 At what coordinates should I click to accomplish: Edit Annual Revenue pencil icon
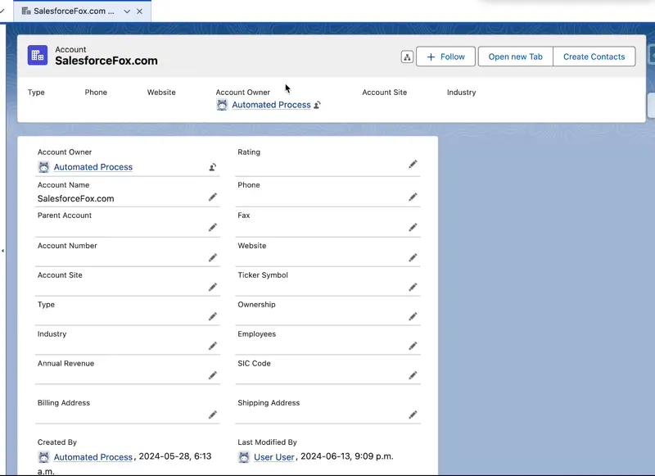coord(213,375)
